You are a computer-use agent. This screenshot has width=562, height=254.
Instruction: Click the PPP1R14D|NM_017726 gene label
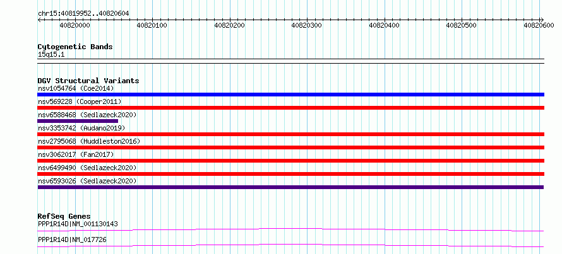click(x=72, y=240)
